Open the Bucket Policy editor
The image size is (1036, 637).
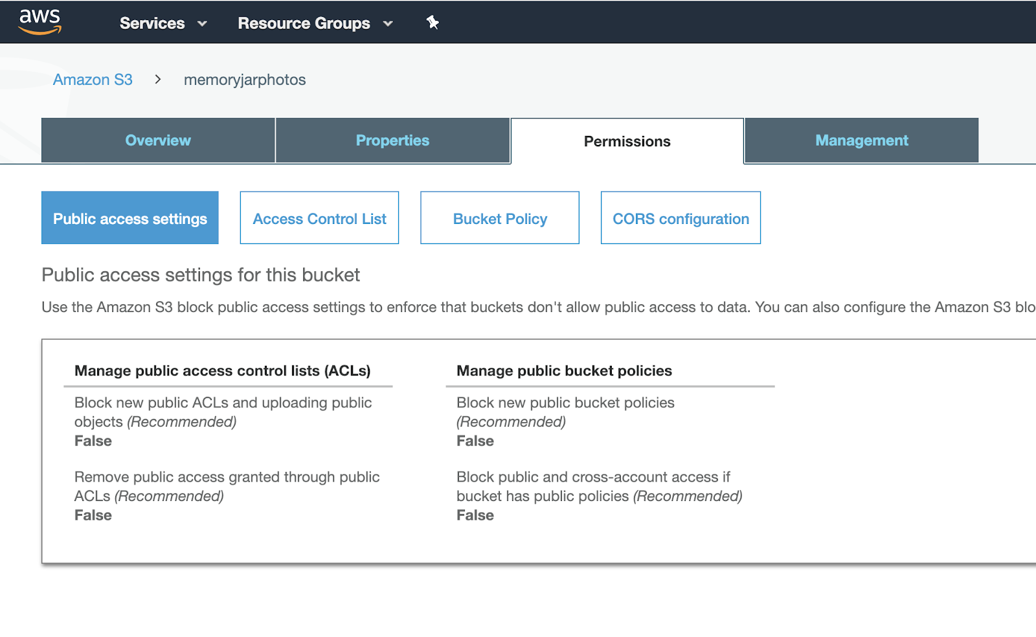pyautogui.click(x=500, y=218)
